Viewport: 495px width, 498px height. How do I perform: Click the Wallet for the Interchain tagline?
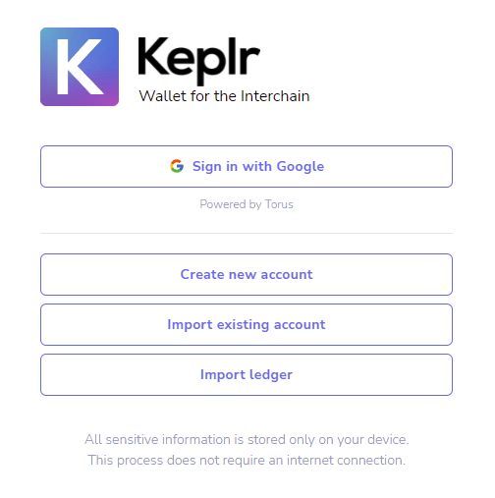224,96
